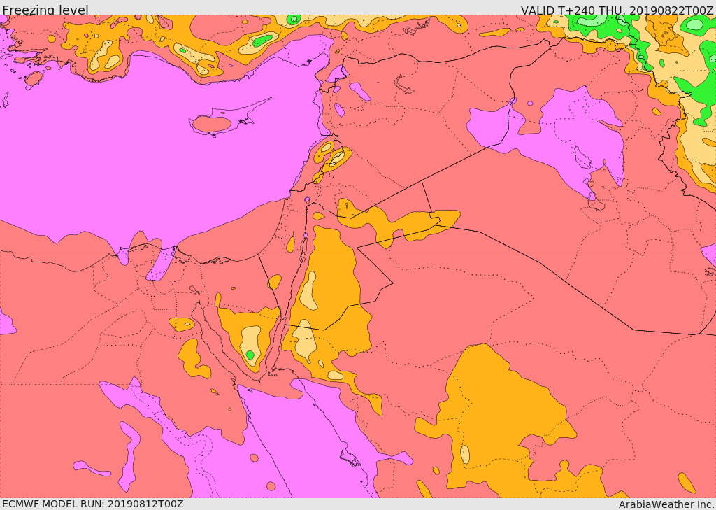Click the 'ArabiaWeather Inc' credit text
Screen dimensions: 716x510
click(667, 504)
